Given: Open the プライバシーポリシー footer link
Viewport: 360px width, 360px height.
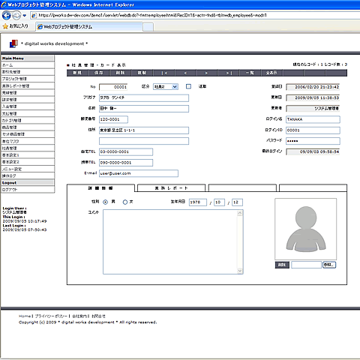Looking at the screenshot, I should (x=51, y=316).
